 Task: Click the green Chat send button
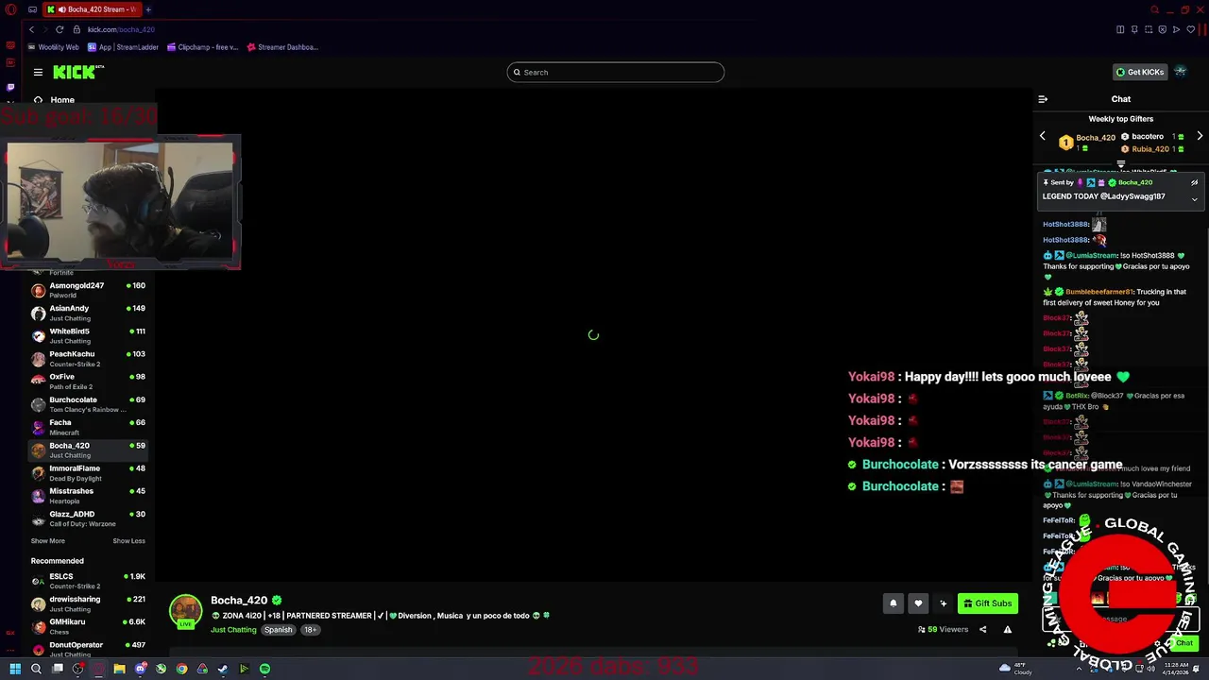click(1184, 643)
